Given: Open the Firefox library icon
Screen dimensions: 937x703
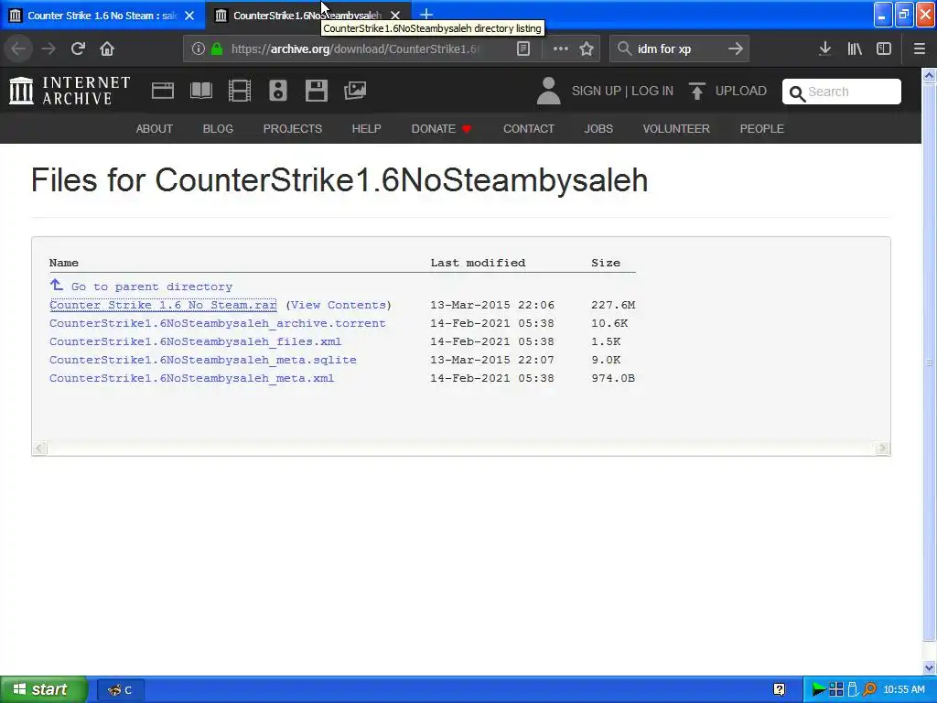Looking at the screenshot, I should [x=855, y=49].
